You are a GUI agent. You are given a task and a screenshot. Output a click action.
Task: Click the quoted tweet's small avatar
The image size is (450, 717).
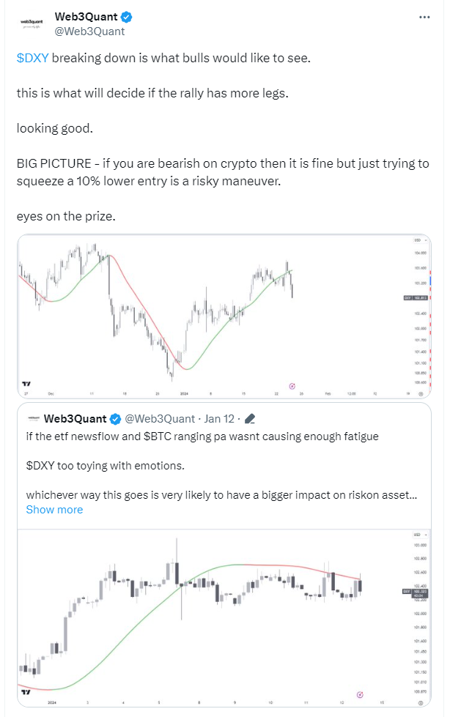click(33, 418)
